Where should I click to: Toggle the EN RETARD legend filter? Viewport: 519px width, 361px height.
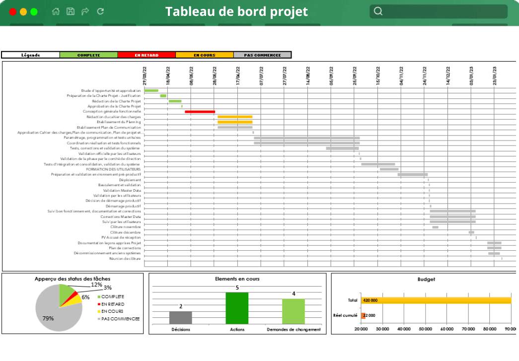click(147, 55)
